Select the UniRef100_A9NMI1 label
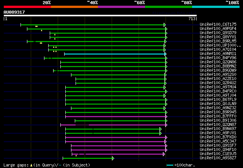The image size is (243, 168). (x=218, y=53)
